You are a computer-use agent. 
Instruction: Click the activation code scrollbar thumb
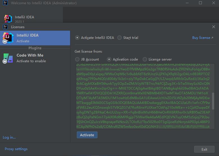pyautogui.click(x=213, y=101)
